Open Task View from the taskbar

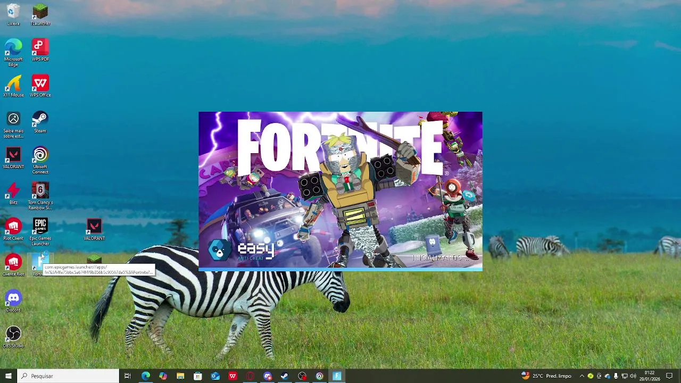128,376
